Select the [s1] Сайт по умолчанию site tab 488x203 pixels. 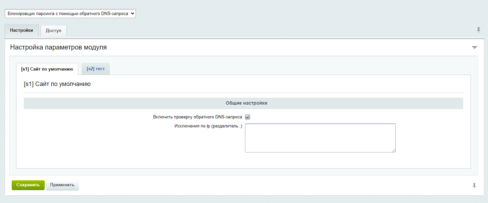[47, 69]
